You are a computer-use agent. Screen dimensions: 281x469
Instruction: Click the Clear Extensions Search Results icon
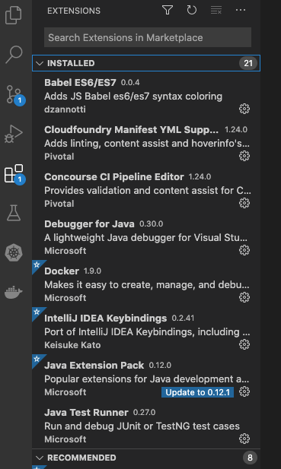pos(216,11)
